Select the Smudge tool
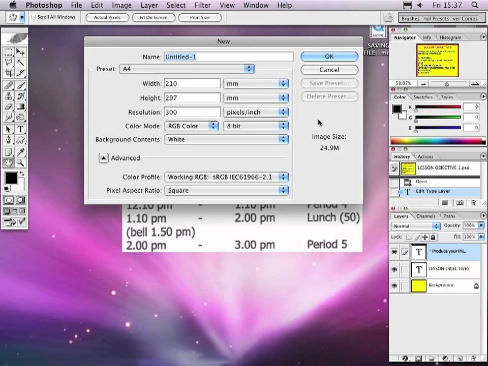The image size is (488, 366). point(9,117)
